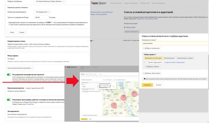This screenshot has height=123, width=209.
Task: Click the Яндекс Директ logo
Action: (x=99, y=3)
